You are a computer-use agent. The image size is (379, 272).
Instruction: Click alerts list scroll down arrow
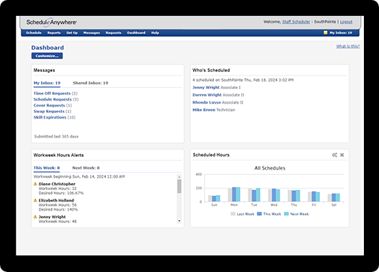coord(179,221)
